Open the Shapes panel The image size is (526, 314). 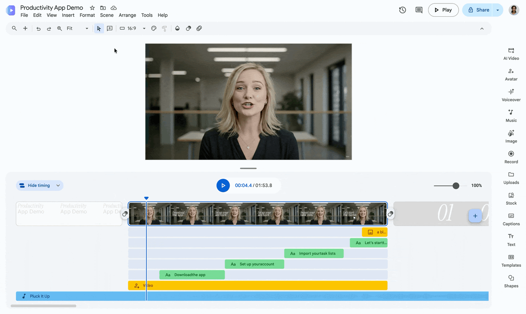point(511,282)
